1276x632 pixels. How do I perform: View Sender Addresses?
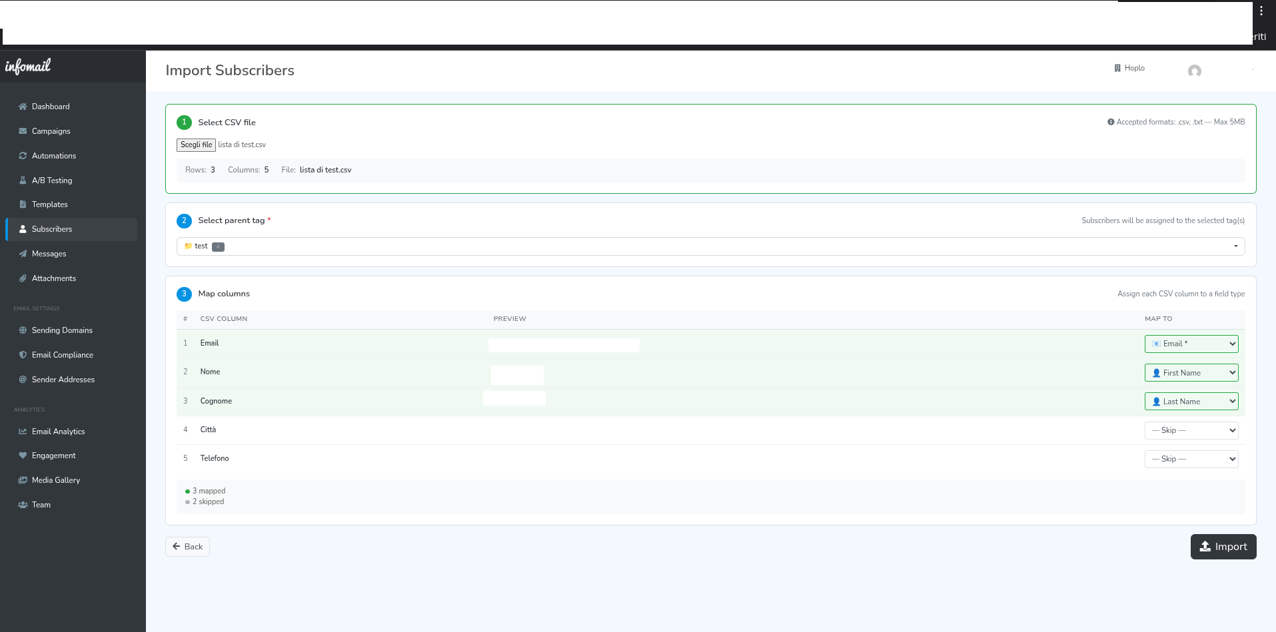(63, 380)
